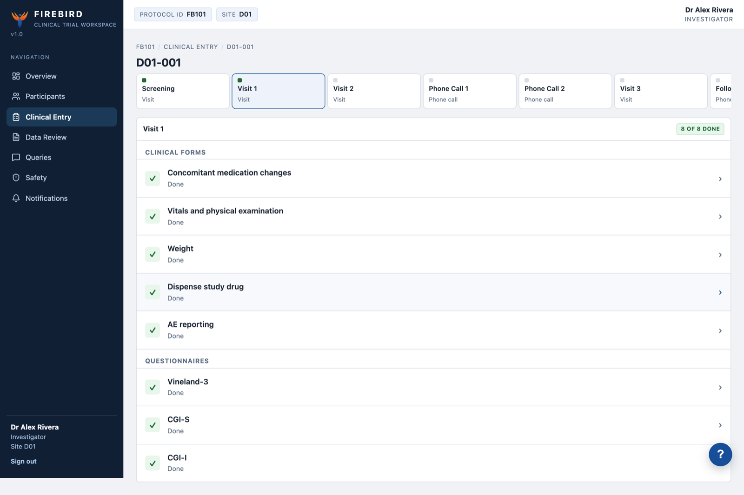Click the Vitals and physical examination checkmark
This screenshot has width=744, height=495.
point(153,217)
